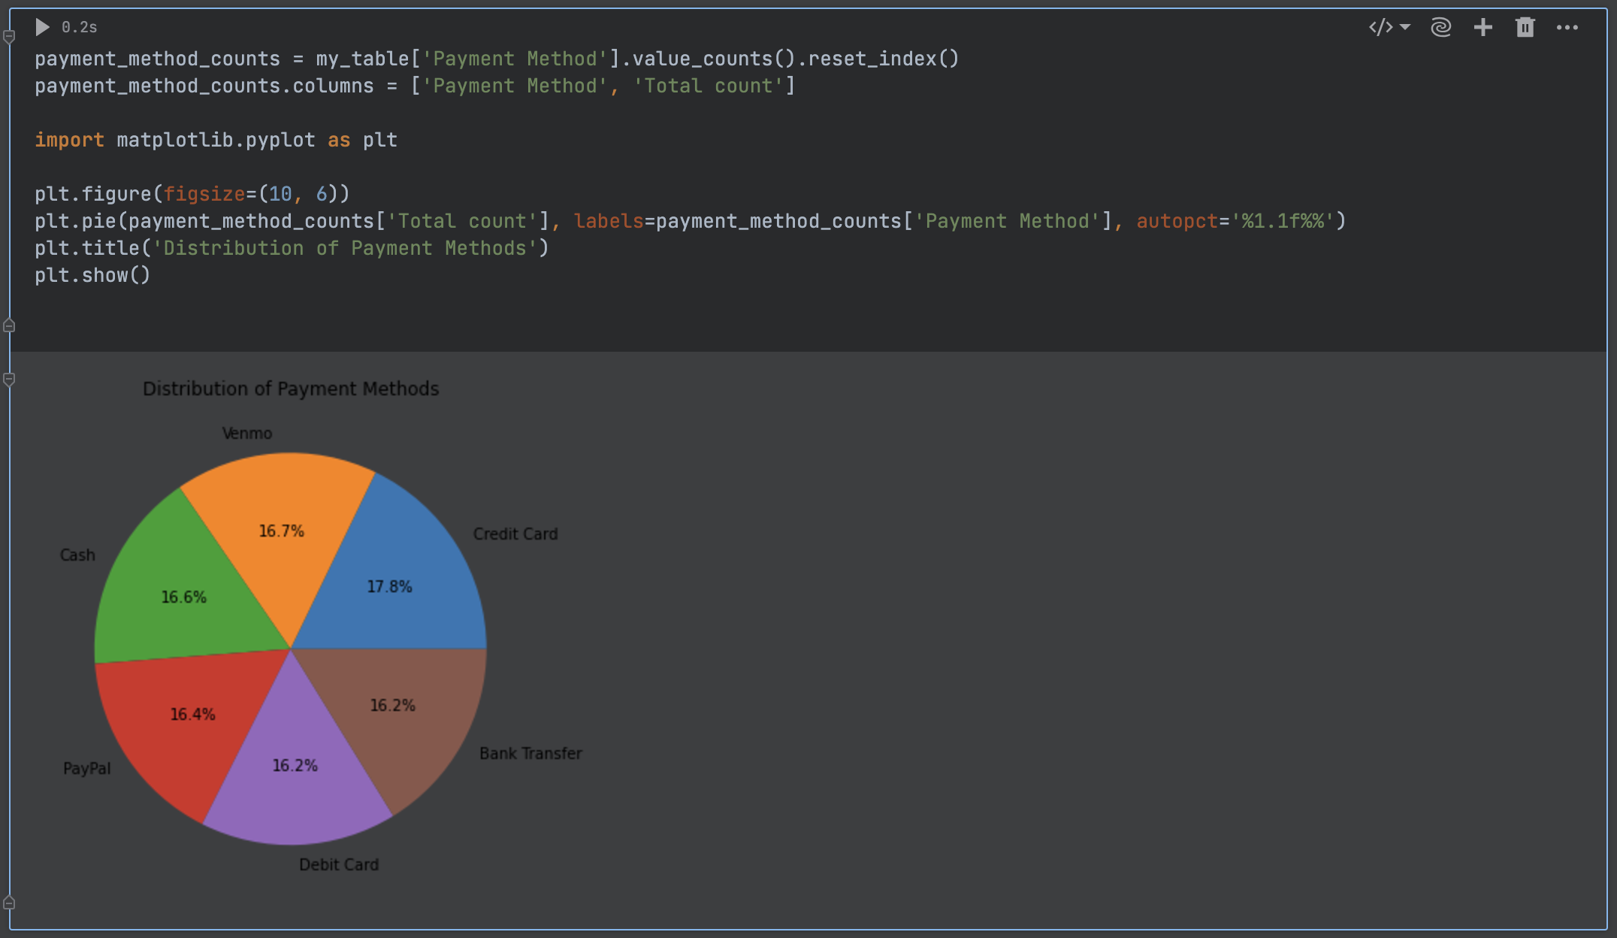Click the 'Bank Transfer' chart label

pyautogui.click(x=530, y=753)
